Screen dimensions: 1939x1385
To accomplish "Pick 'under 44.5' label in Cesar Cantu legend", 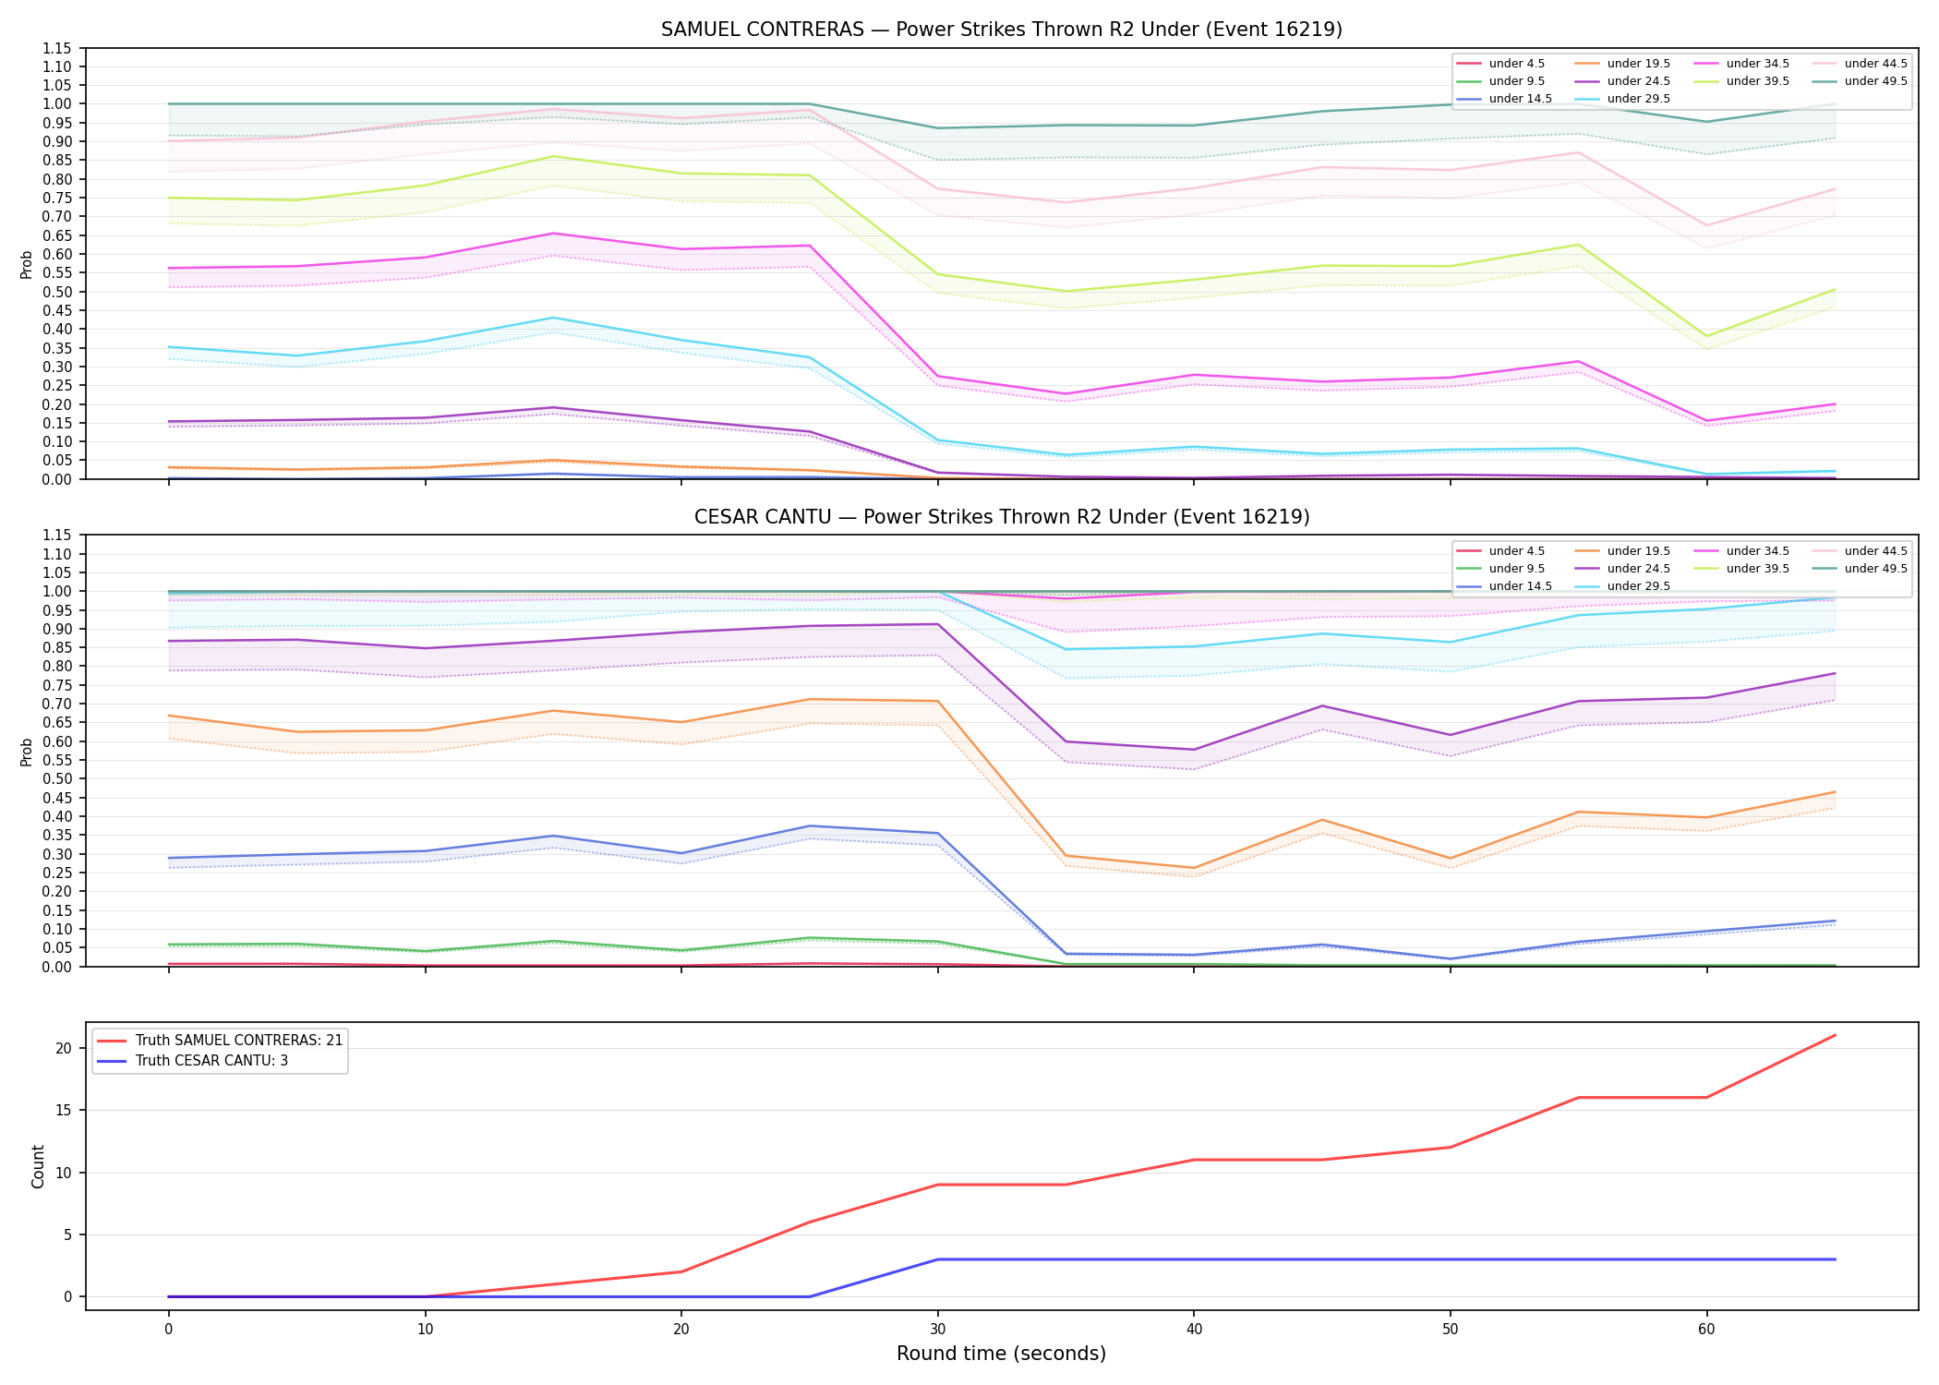I will pos(1876,551).
